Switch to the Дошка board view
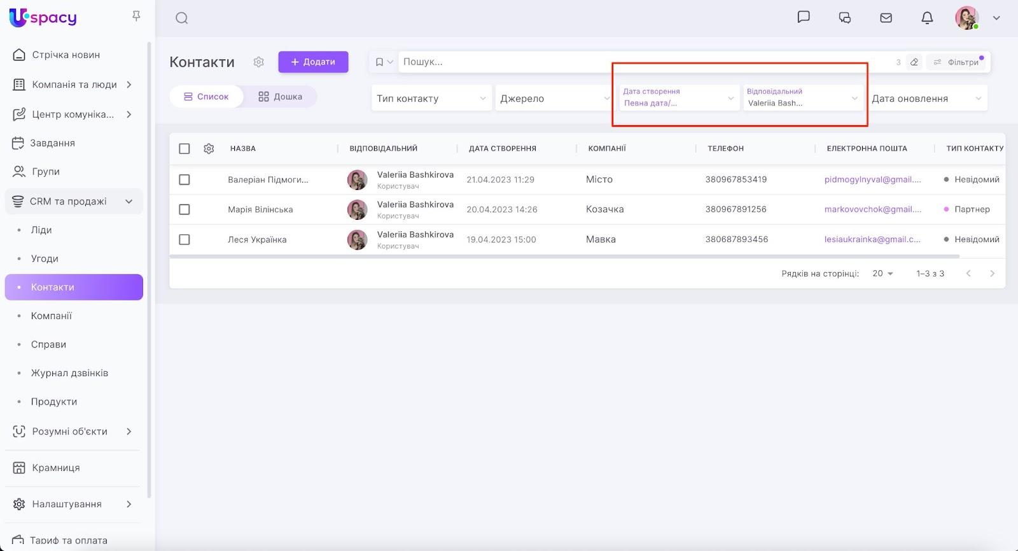Image resolution: width=1018 pixels, height=551 pixels. (x=281, y=97)
